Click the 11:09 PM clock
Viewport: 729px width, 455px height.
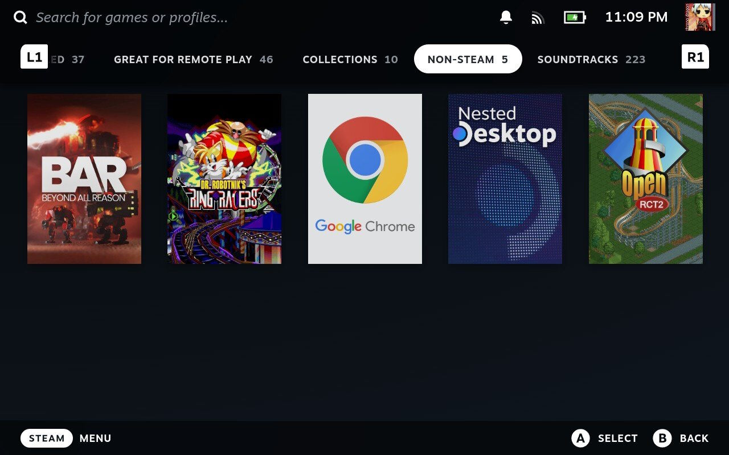tap(636, 18)
